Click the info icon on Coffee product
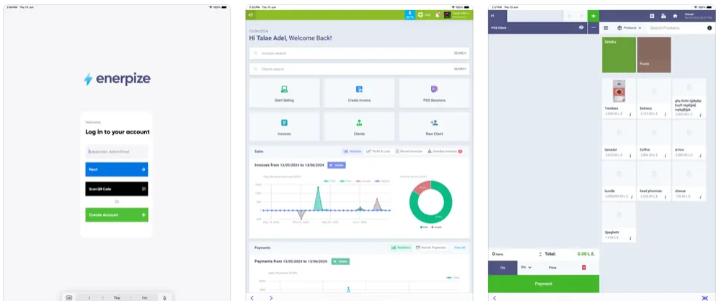721x301 pixels. [x=665, y=156]
